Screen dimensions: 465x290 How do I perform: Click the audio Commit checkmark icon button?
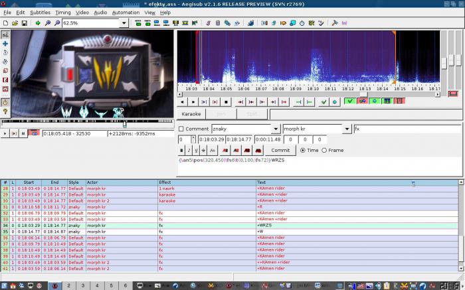point(324,102)
